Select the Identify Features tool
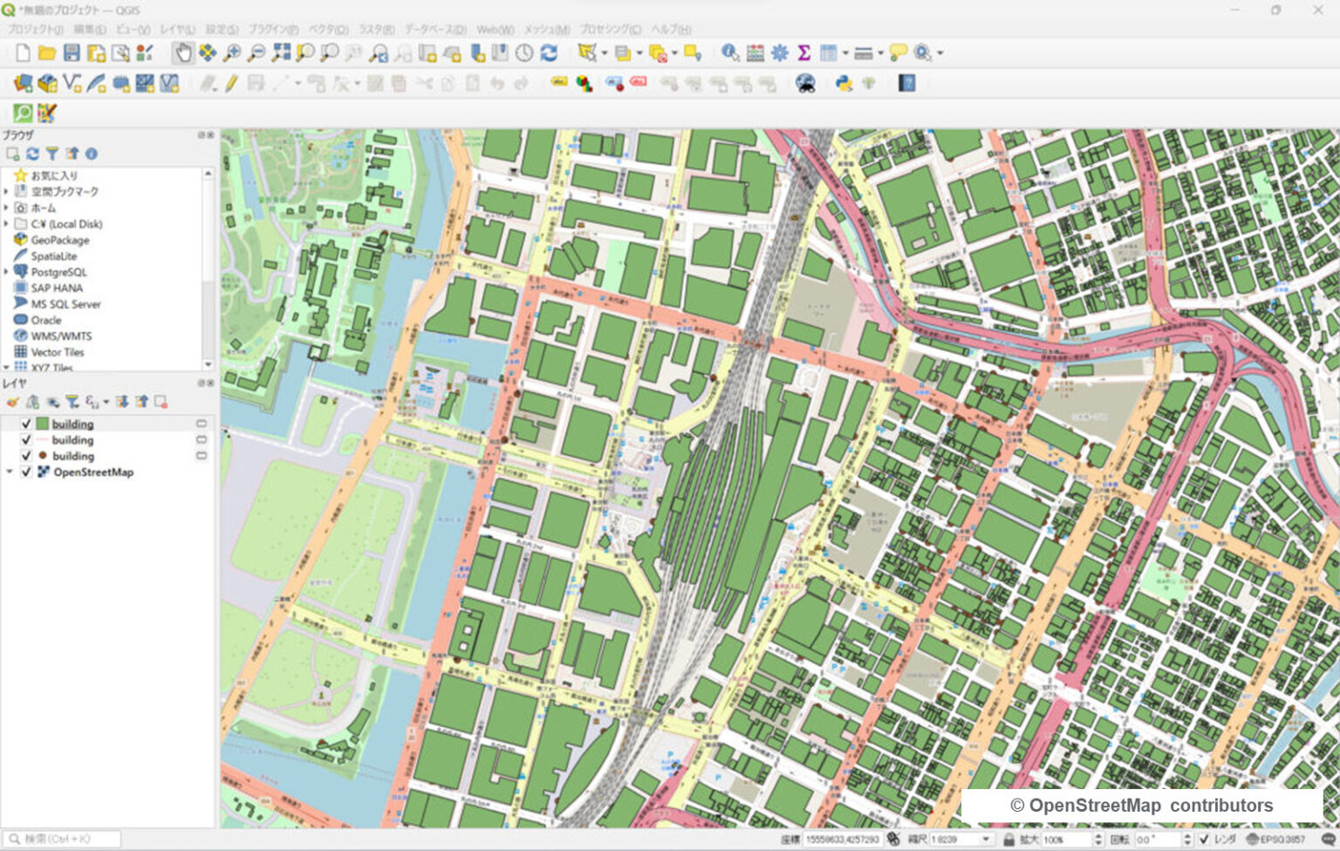Image resolution: width=1340 pixels, height=851 pixels. pyautogui.click(x=730, y=53)
